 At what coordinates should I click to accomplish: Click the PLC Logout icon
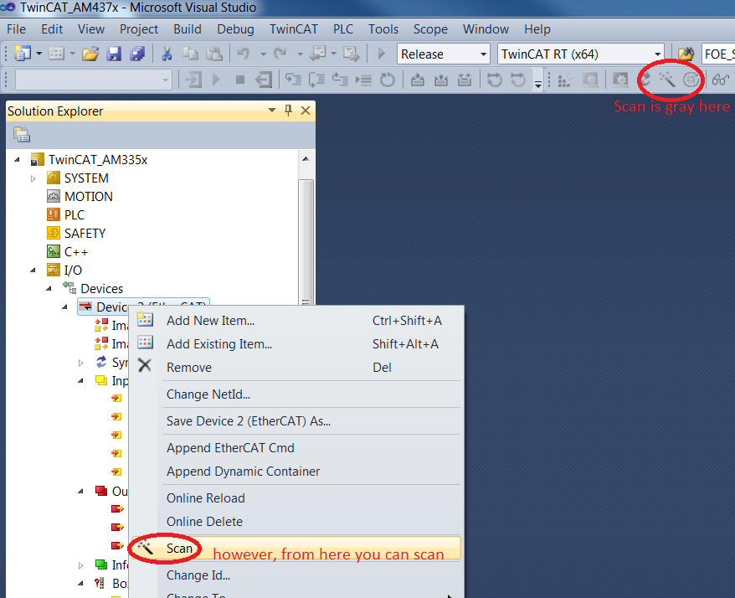point(264,80)
